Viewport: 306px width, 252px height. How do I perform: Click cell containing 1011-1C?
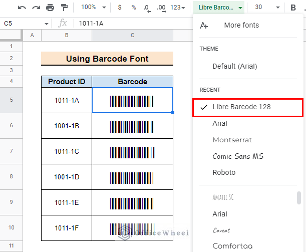click(x=67, y=151)
